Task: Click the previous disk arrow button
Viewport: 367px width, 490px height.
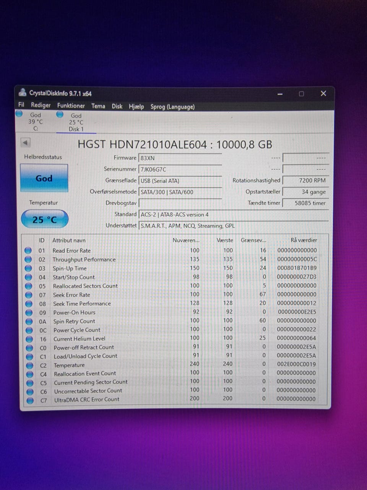Action: [26, 143]
